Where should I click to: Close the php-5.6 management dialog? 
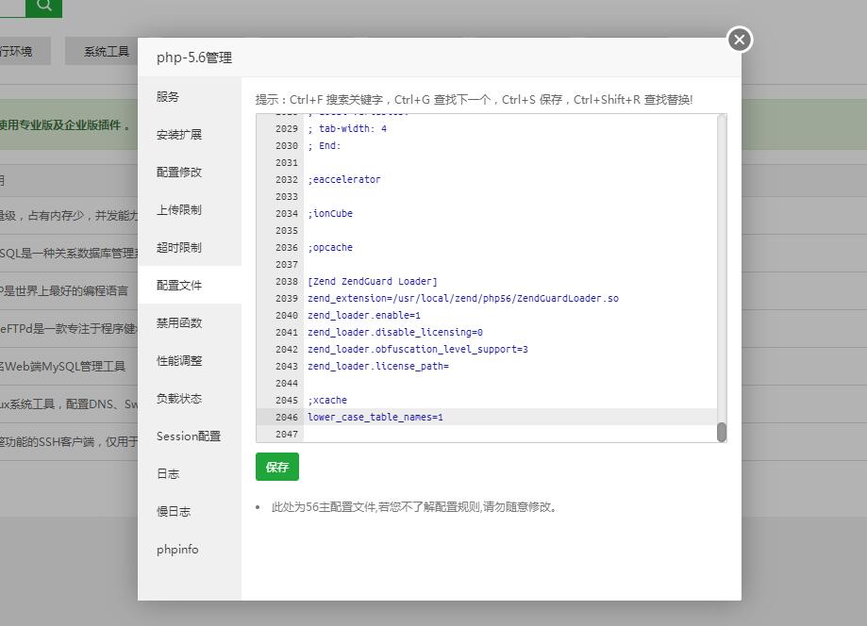tap(740, 40)
